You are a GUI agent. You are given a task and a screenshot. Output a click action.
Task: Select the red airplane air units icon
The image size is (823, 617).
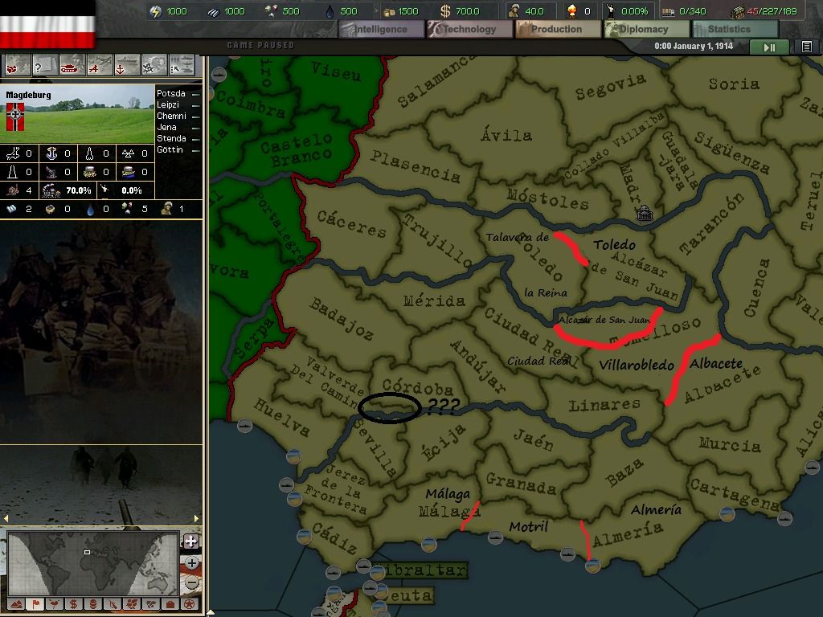[99, 66]
